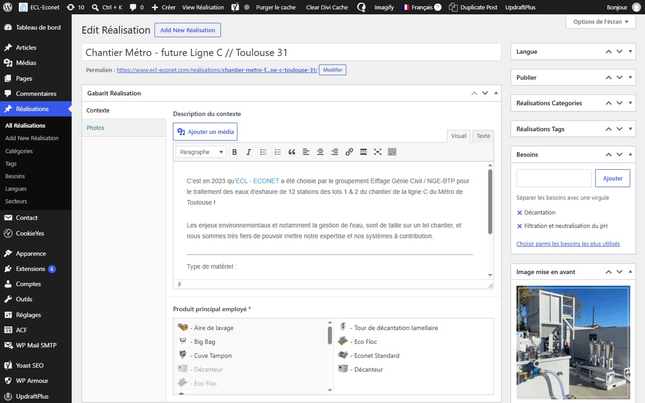The height and width of the screenshot is (403, 645).
Task: Click Modifier next to the permalink
Action: (x=332, y=70)
